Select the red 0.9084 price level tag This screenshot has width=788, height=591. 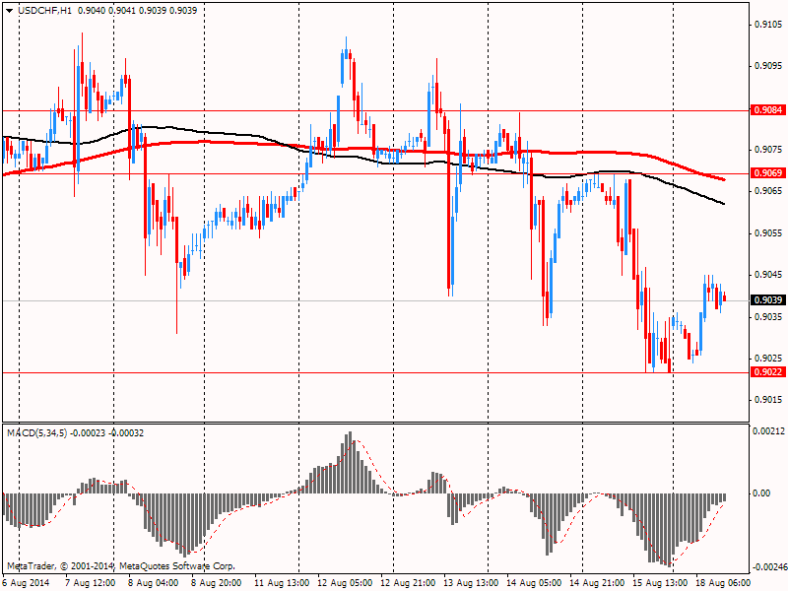(x=766, y=110)
